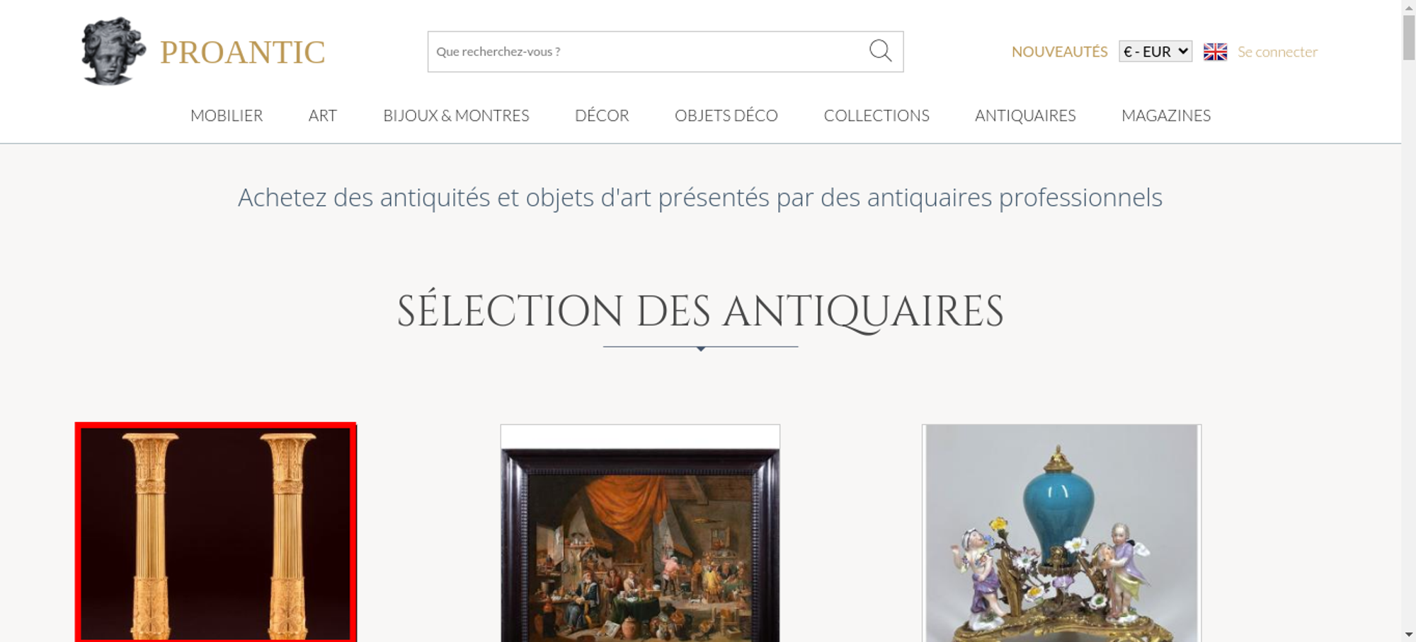The width and height of the screenshot is (1416, 642).
Task: Open the Objets Déco menu
Action: click(726, 115)
